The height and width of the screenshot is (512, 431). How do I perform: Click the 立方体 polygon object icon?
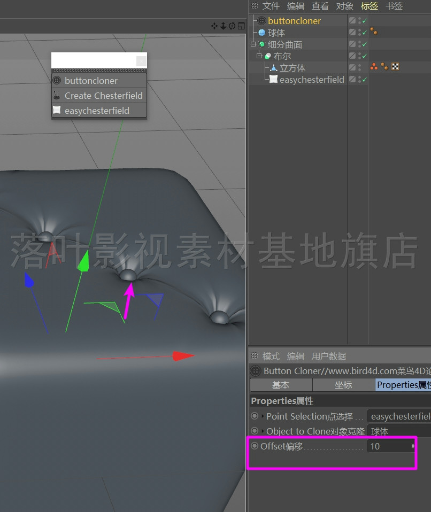coord(274,68)
